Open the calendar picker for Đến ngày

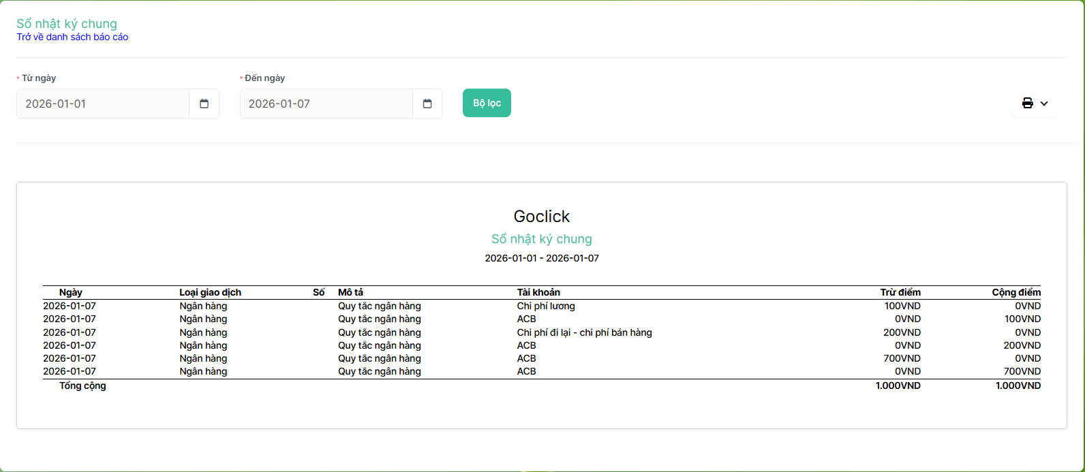(x=427, y=104)
